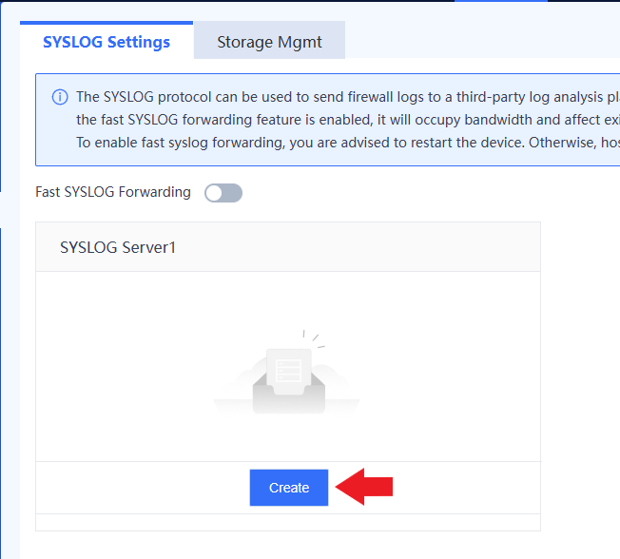Click the info icon in the blue banner
The width and height of the screenshot is (620, 559).
coord(60,97)
